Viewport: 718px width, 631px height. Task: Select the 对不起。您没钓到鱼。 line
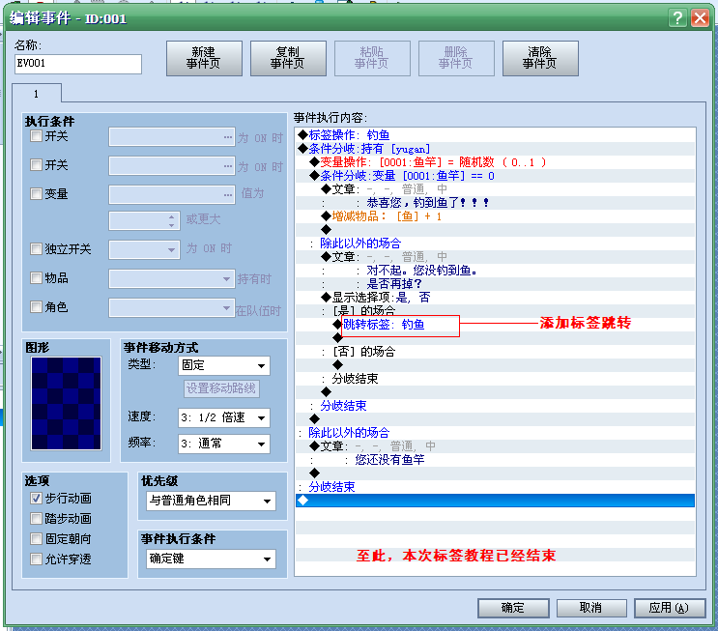[495, 271]
